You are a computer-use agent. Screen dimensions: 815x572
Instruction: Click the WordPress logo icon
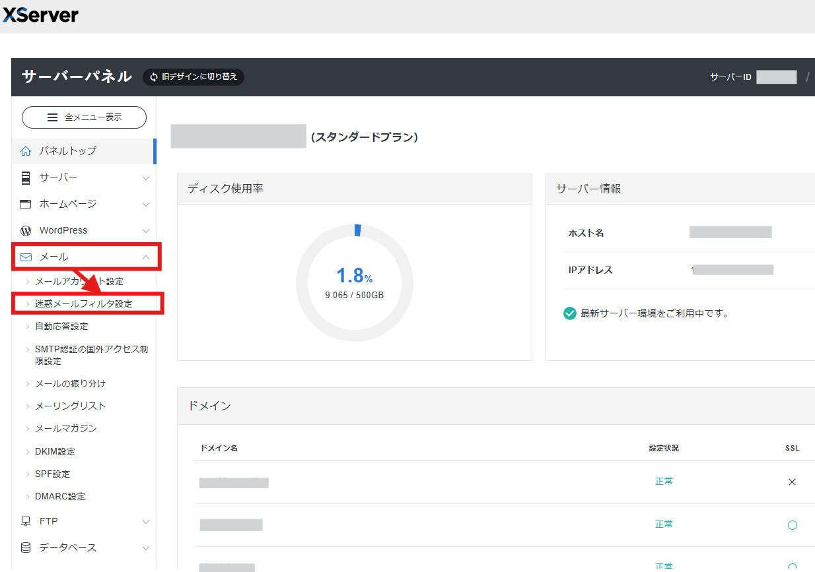(26, 230)
